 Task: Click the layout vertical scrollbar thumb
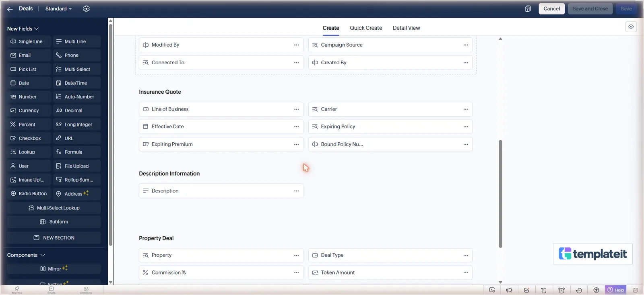[500, 194]
